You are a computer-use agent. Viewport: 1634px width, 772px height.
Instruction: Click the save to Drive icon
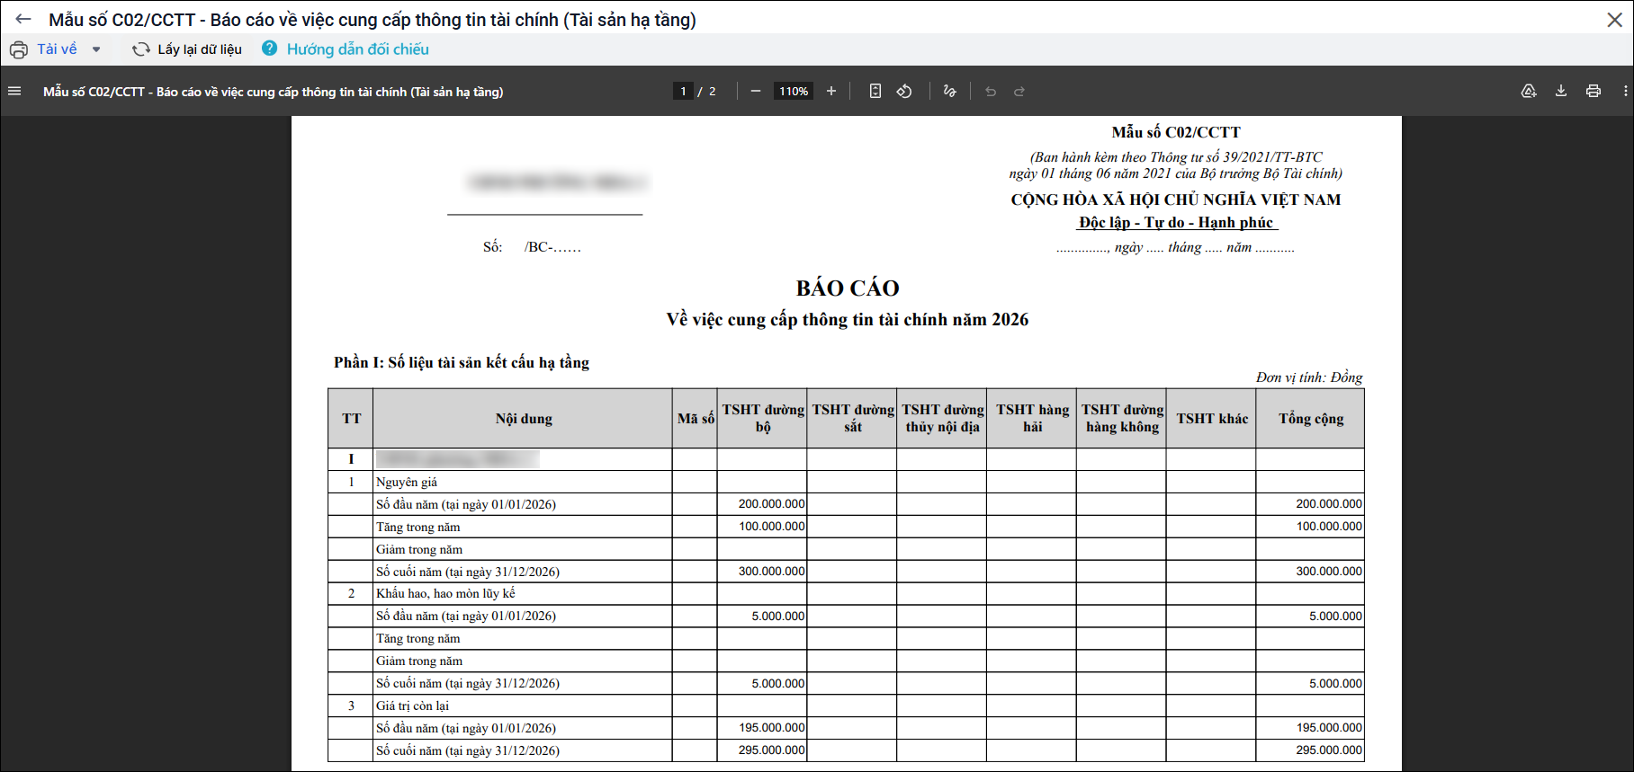click(1529, 91)
